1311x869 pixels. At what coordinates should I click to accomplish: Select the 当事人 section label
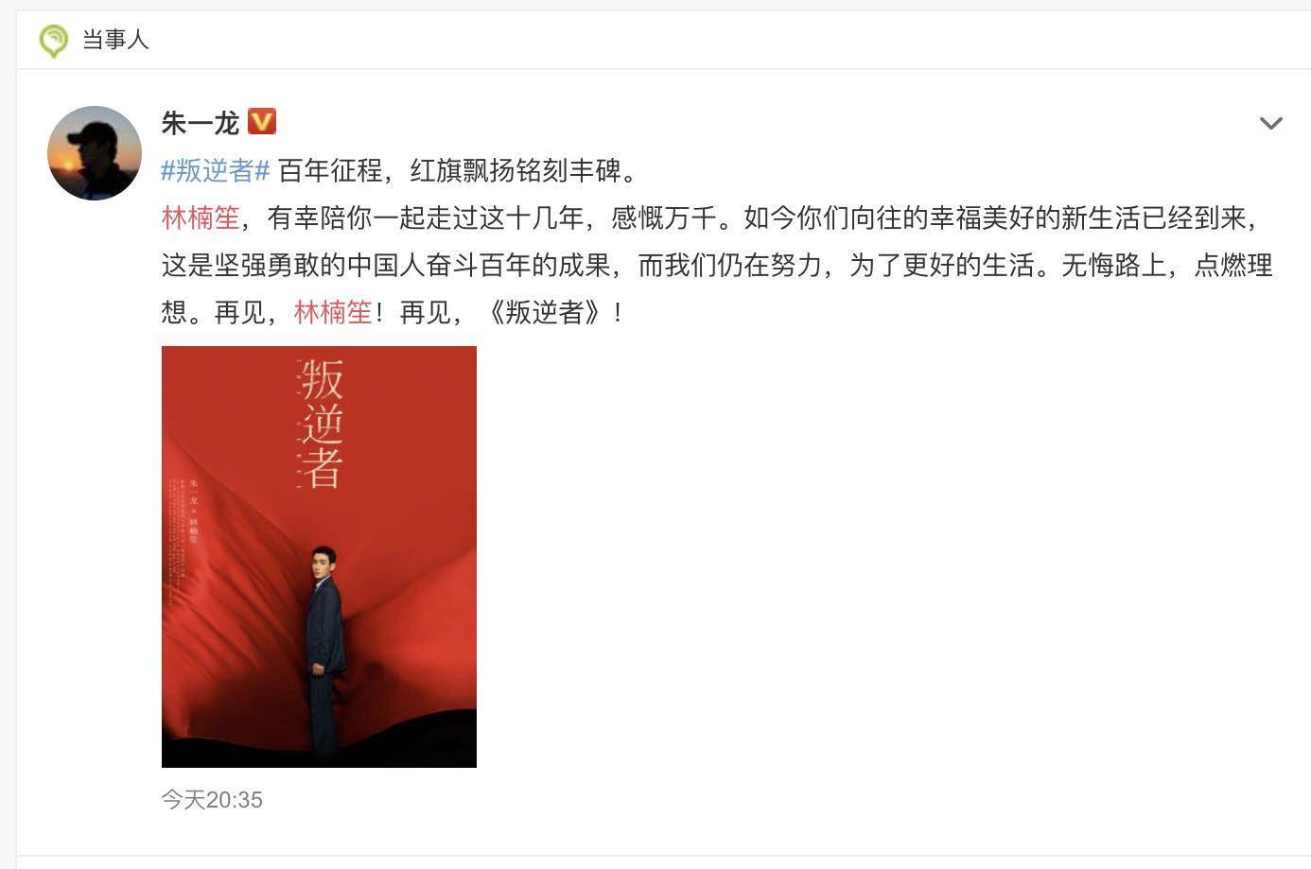pyautogui.click(x=115, y=40)
